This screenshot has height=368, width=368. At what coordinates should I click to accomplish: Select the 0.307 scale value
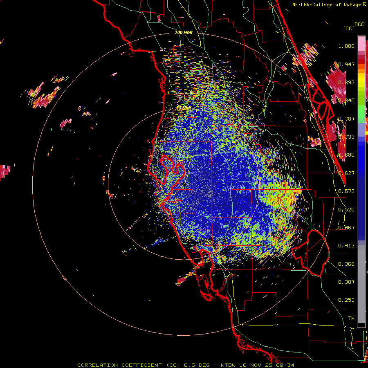click(346, 282)
